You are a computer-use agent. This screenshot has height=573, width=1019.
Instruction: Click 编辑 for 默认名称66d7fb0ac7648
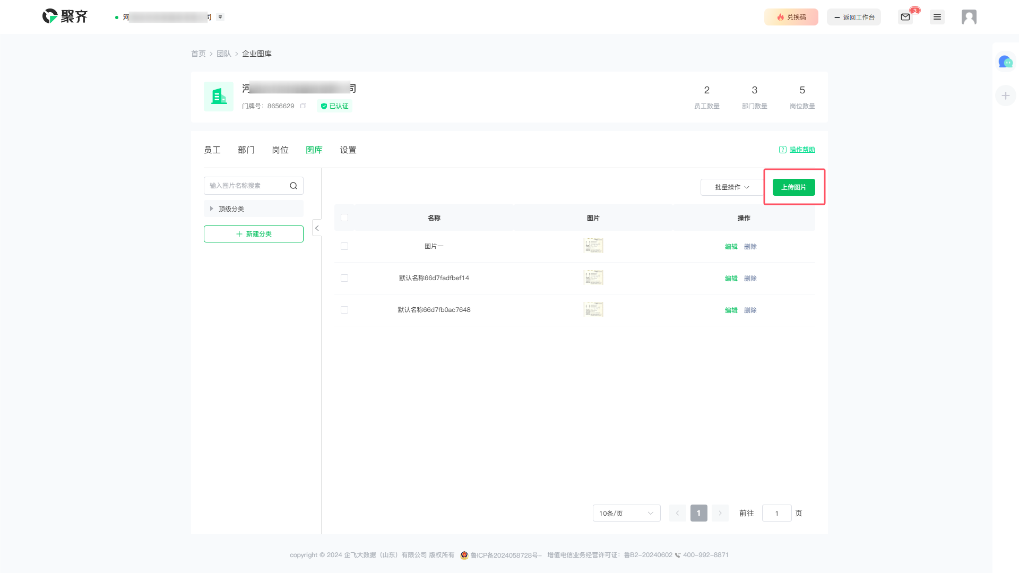pyautogui.click(x=731, y=310)
